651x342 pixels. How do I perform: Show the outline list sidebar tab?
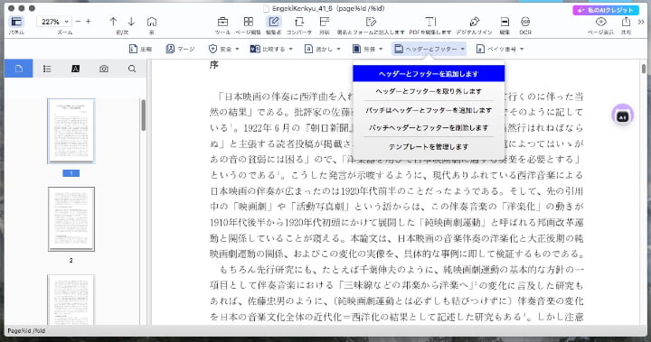pos(47,69)
